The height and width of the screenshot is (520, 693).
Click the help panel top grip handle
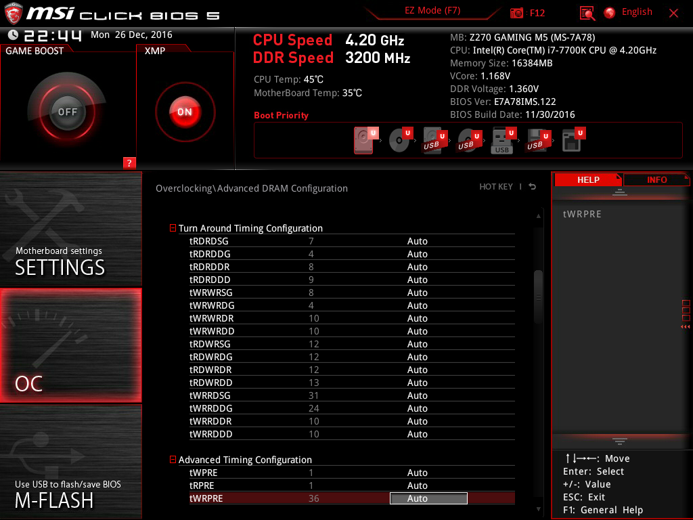[620, 192]
